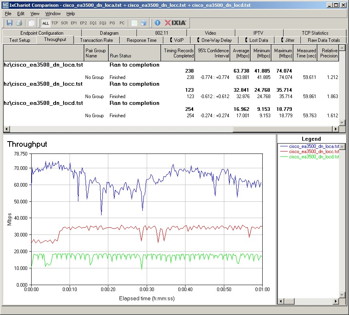The height and width of the screenshot is (315, 349).
Task: Click the Legend panel scroll-down arrow
Action: (342, 295)
